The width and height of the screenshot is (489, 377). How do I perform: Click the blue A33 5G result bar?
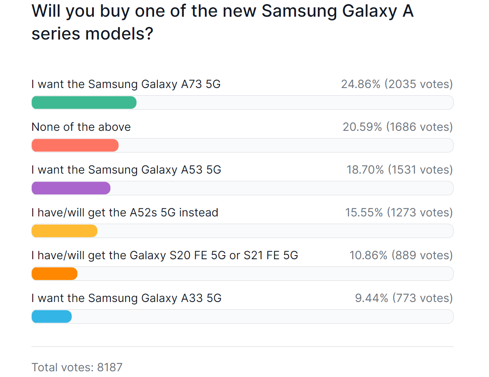pos(52,317)
